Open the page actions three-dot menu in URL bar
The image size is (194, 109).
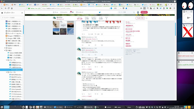point(121,8)
